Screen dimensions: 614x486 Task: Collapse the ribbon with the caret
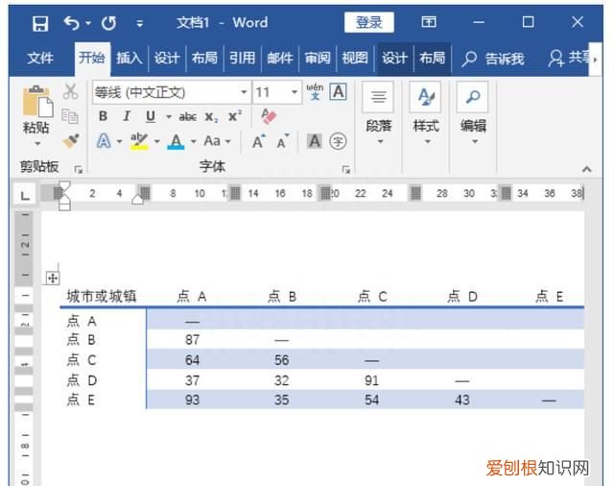(x=586, y=169)
